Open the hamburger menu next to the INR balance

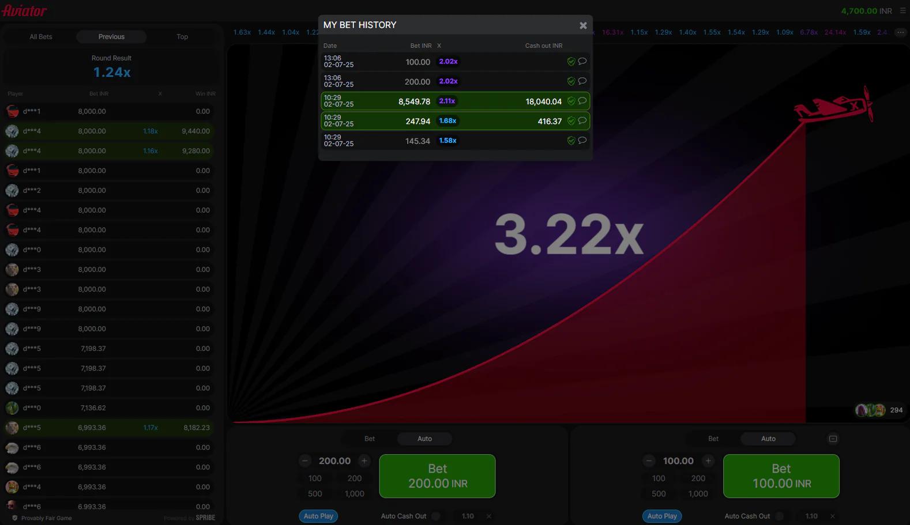tap(903, 10)
